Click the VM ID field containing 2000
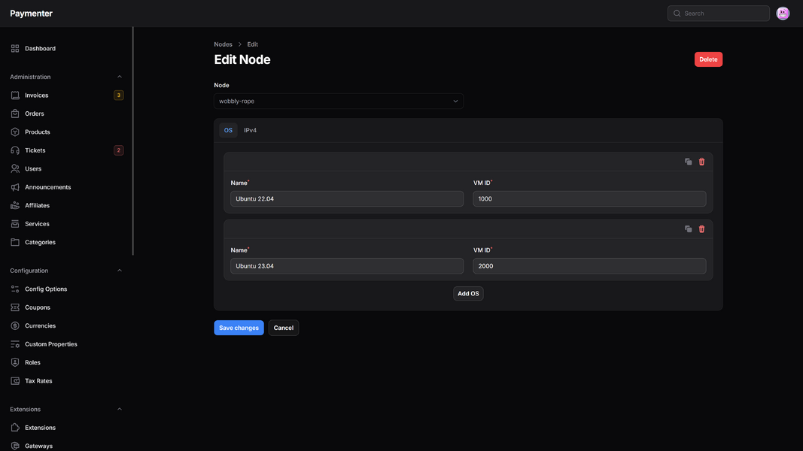 click(x=589, y=266)
